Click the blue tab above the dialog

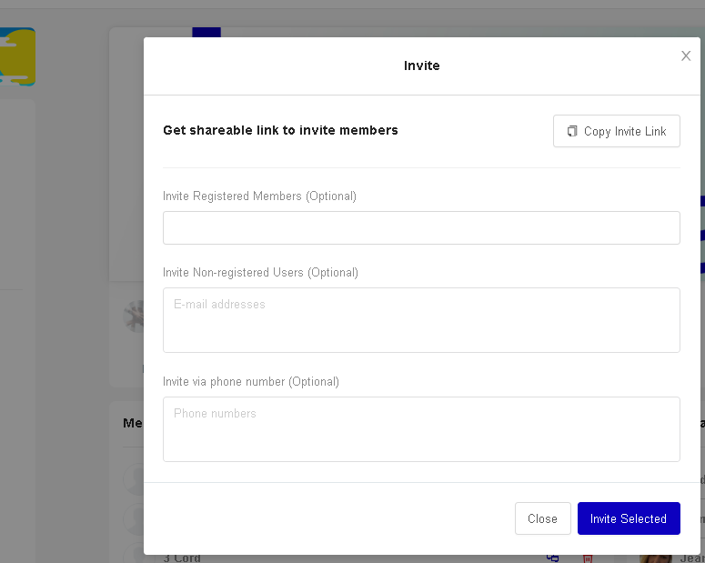pos(206,33)
